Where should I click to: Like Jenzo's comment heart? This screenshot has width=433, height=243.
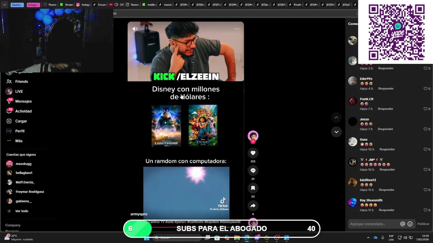(426, 129)
